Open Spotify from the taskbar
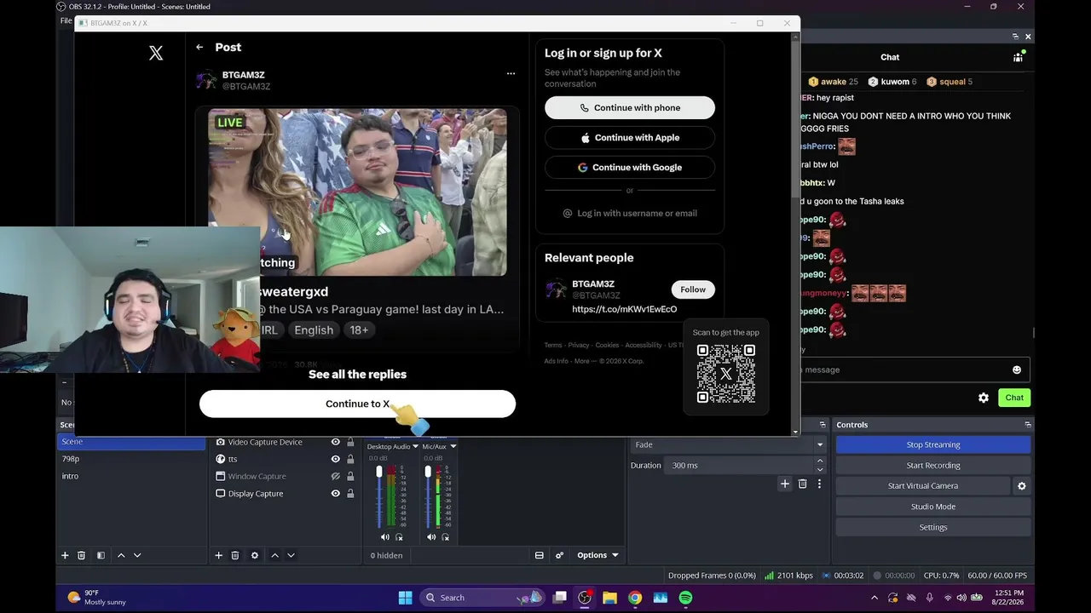 pos(685,598)
